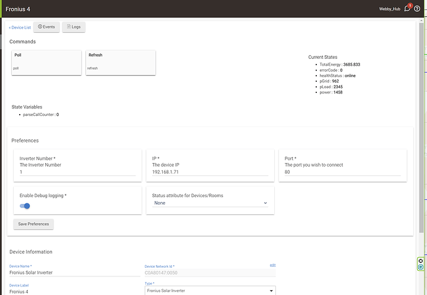Viewport: 427px width, 295px height.
Task: Open the help question mark icon
Action: click(417, 9)
